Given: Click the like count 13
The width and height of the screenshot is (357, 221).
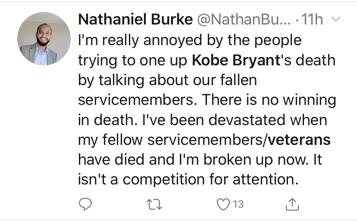Looking at the screenshot, I should point(238,204).
